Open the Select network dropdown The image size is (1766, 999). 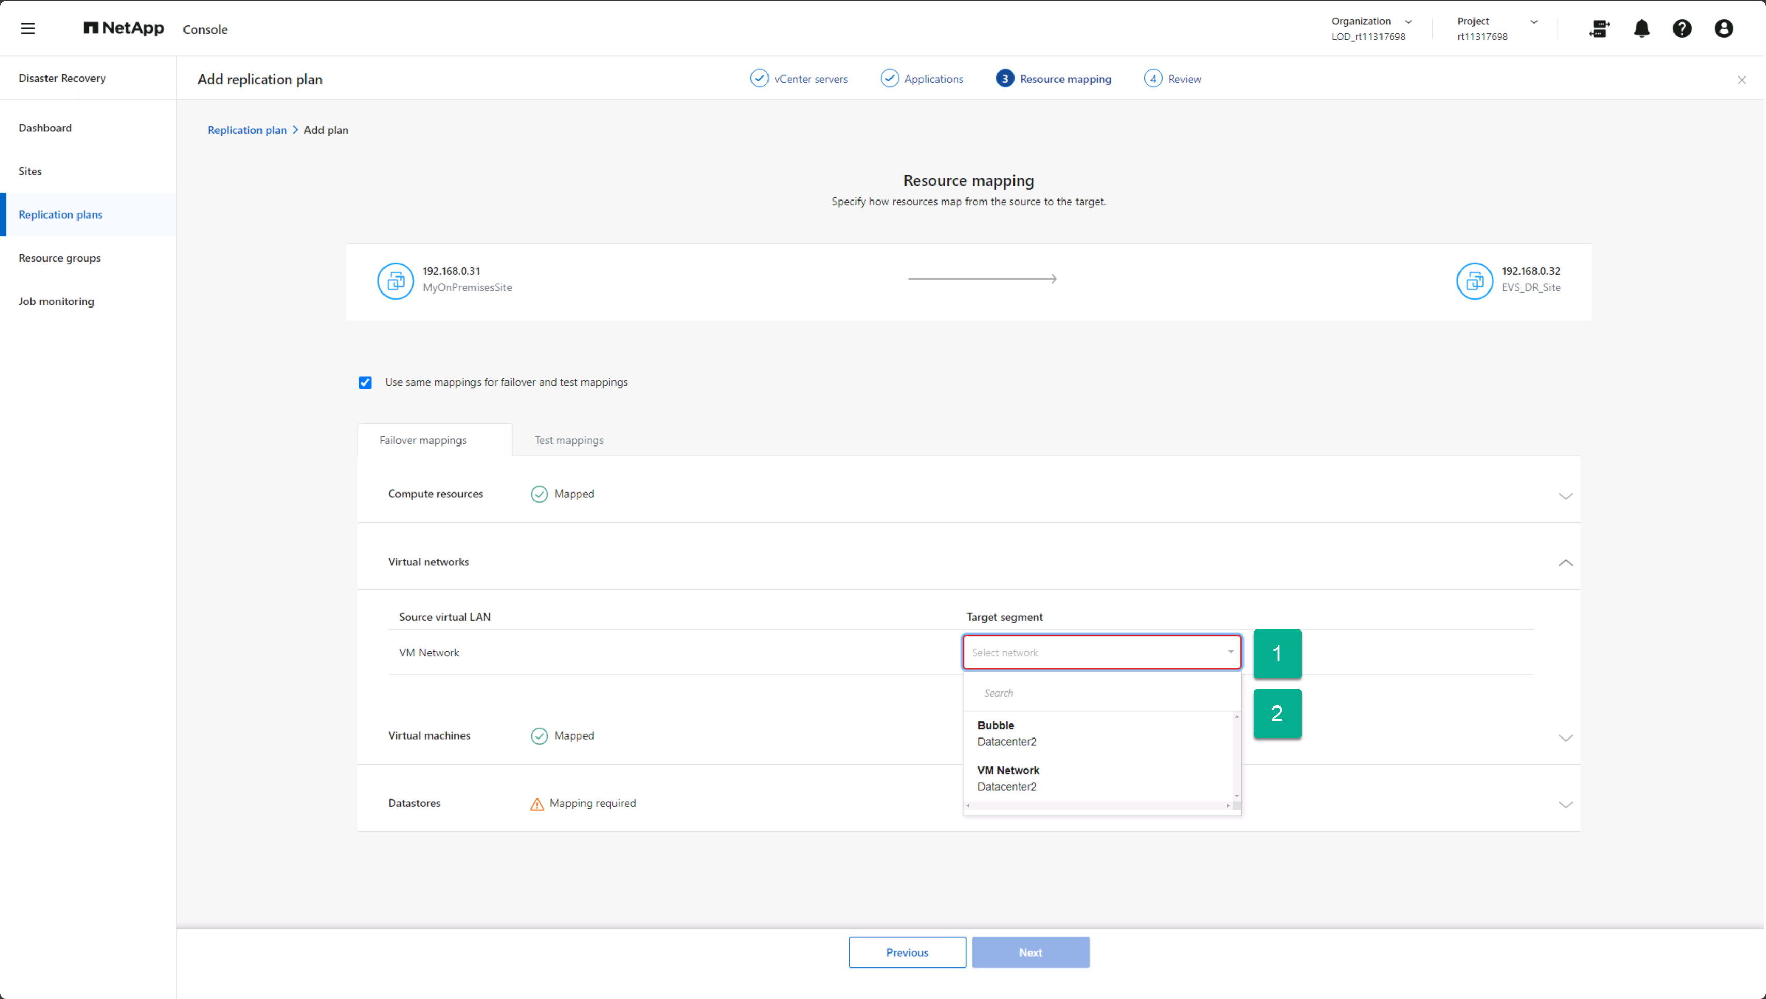(x=1102, y=653)
